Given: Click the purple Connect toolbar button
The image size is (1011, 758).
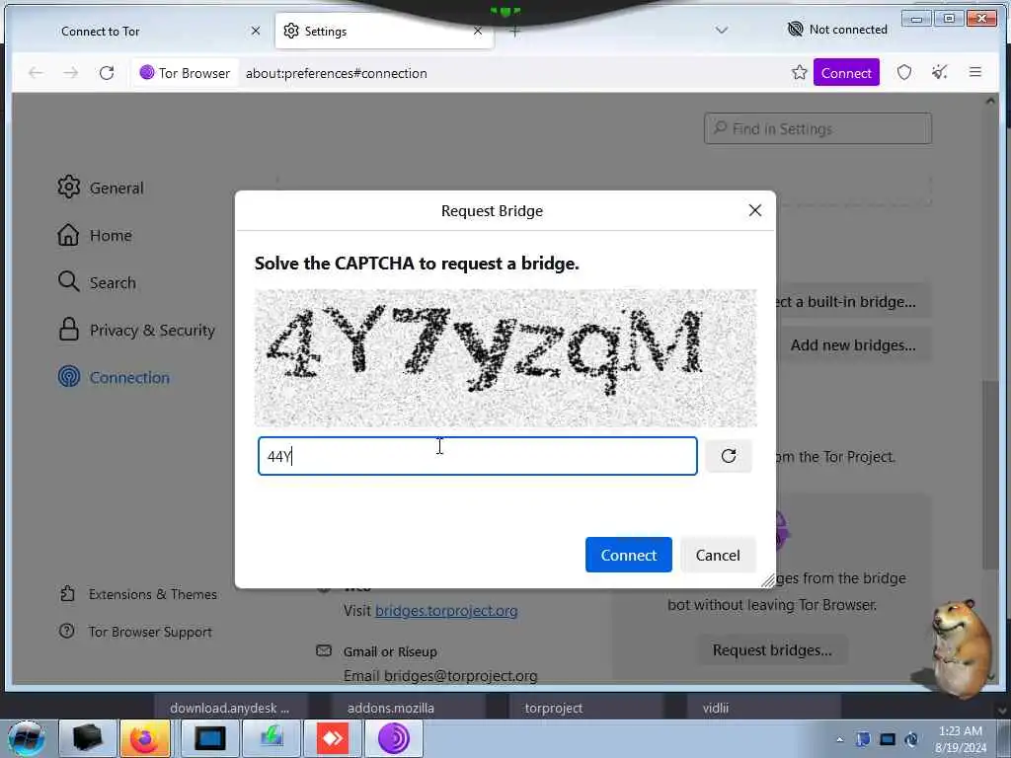Looking at the screenshot, I should click(846, 73).
